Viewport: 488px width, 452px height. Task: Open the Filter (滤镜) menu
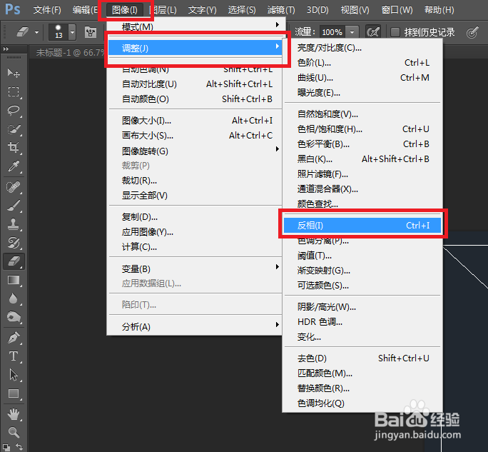pyautogui.click(x=281, y=10)
